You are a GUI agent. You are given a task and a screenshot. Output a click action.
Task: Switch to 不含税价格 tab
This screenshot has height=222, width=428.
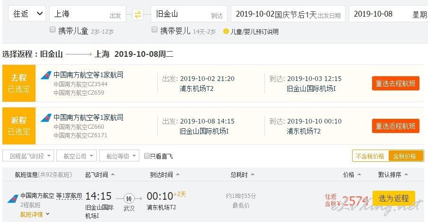[x=370, y=156]
